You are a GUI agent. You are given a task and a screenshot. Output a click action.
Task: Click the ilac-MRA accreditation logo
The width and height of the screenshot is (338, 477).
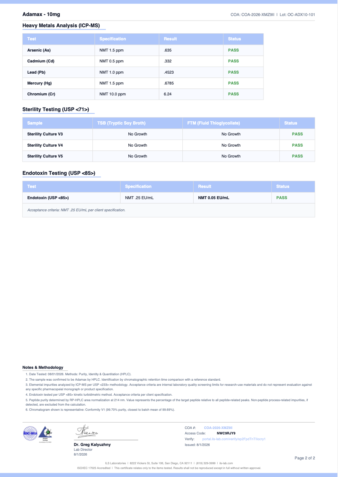pos(30,433)
